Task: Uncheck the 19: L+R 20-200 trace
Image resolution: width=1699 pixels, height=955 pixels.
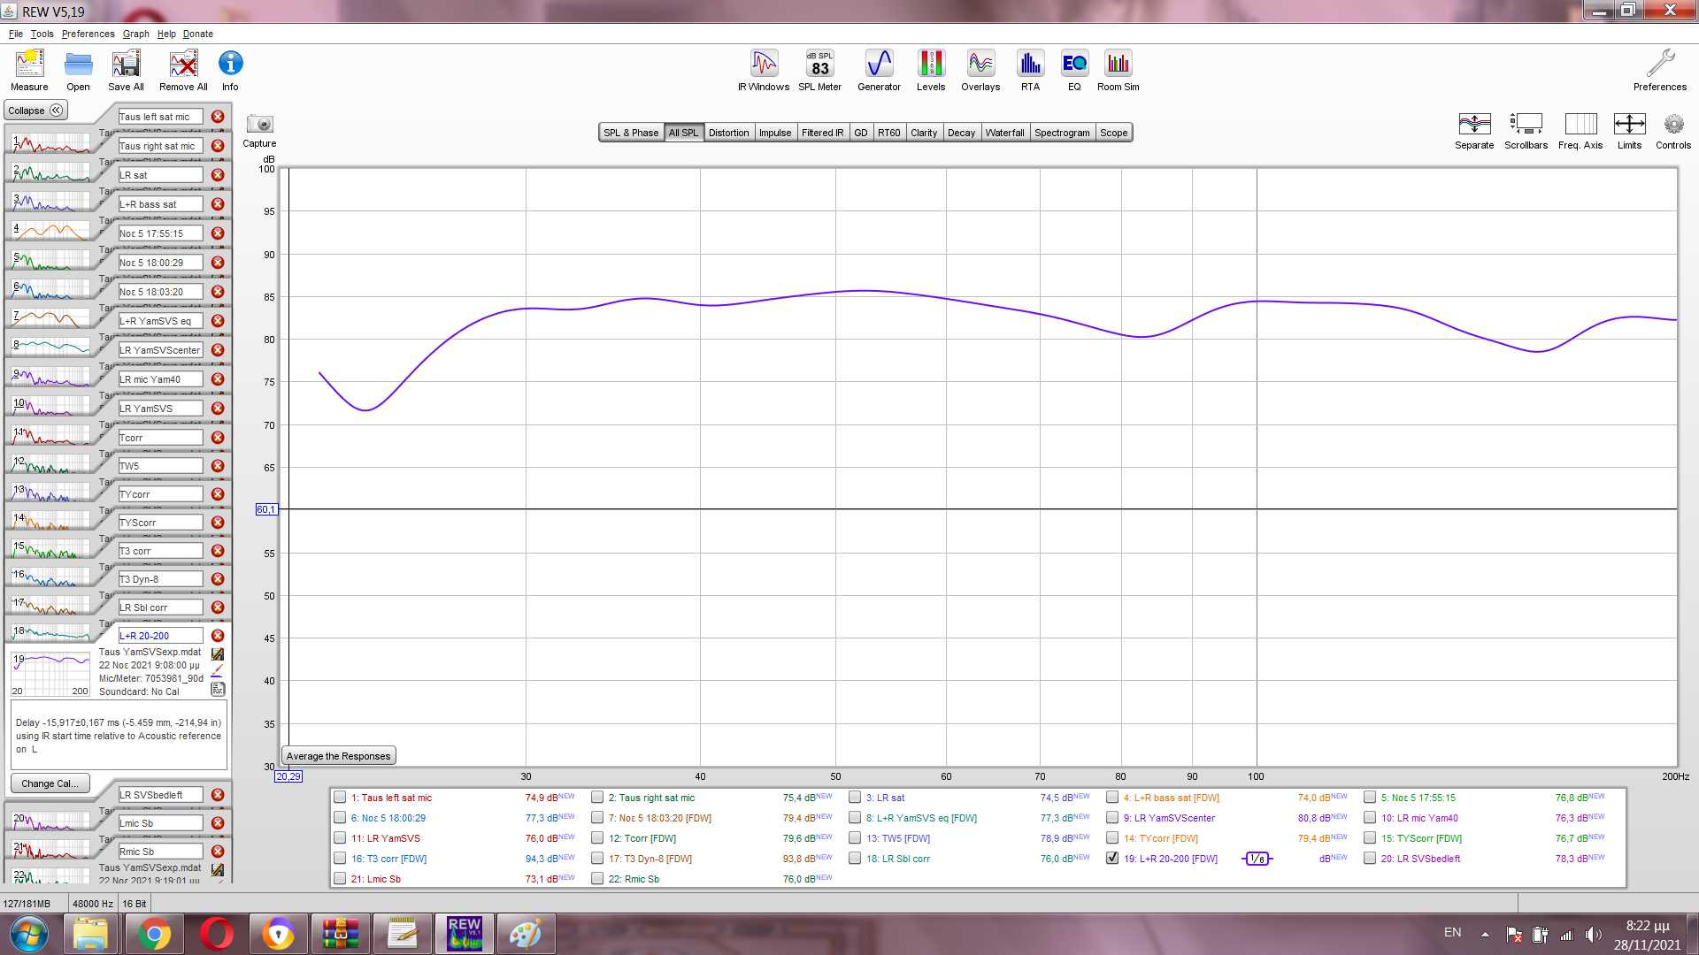Action: click(1112, 858)
